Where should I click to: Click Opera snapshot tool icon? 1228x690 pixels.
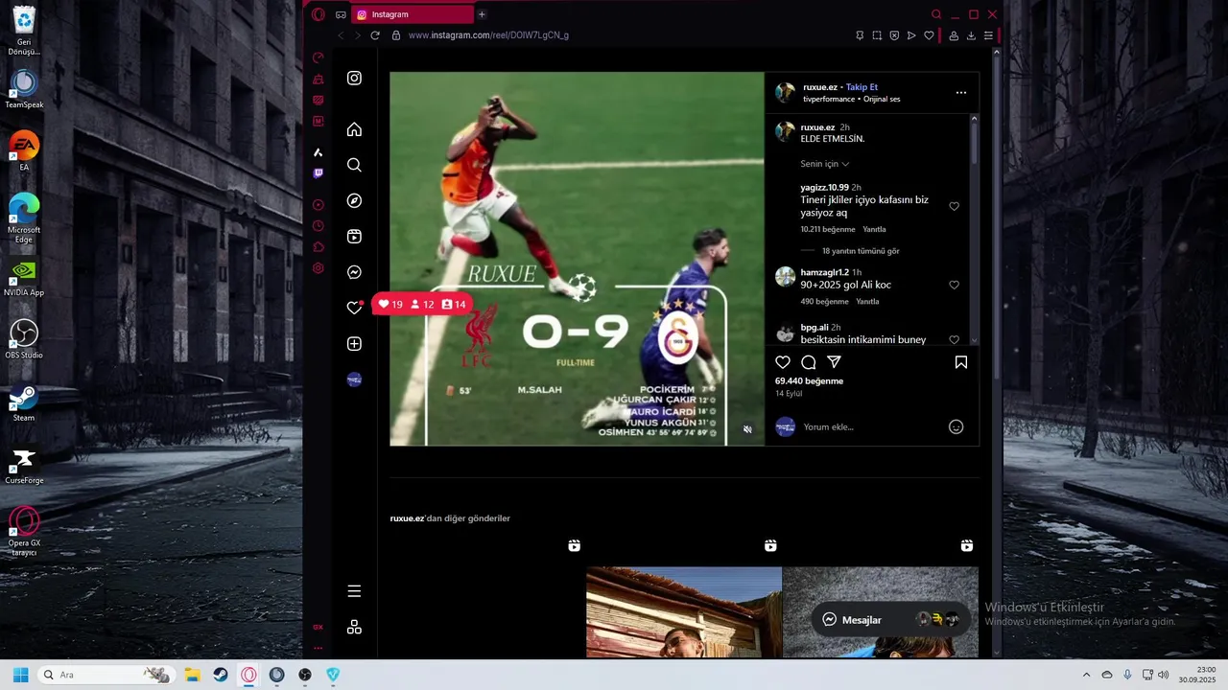(x=877, y=35)
